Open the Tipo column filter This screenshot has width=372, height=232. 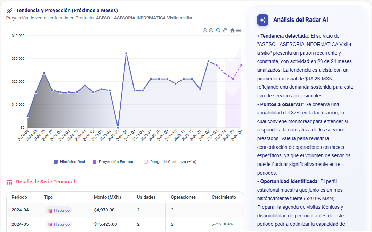pos(49,197)
